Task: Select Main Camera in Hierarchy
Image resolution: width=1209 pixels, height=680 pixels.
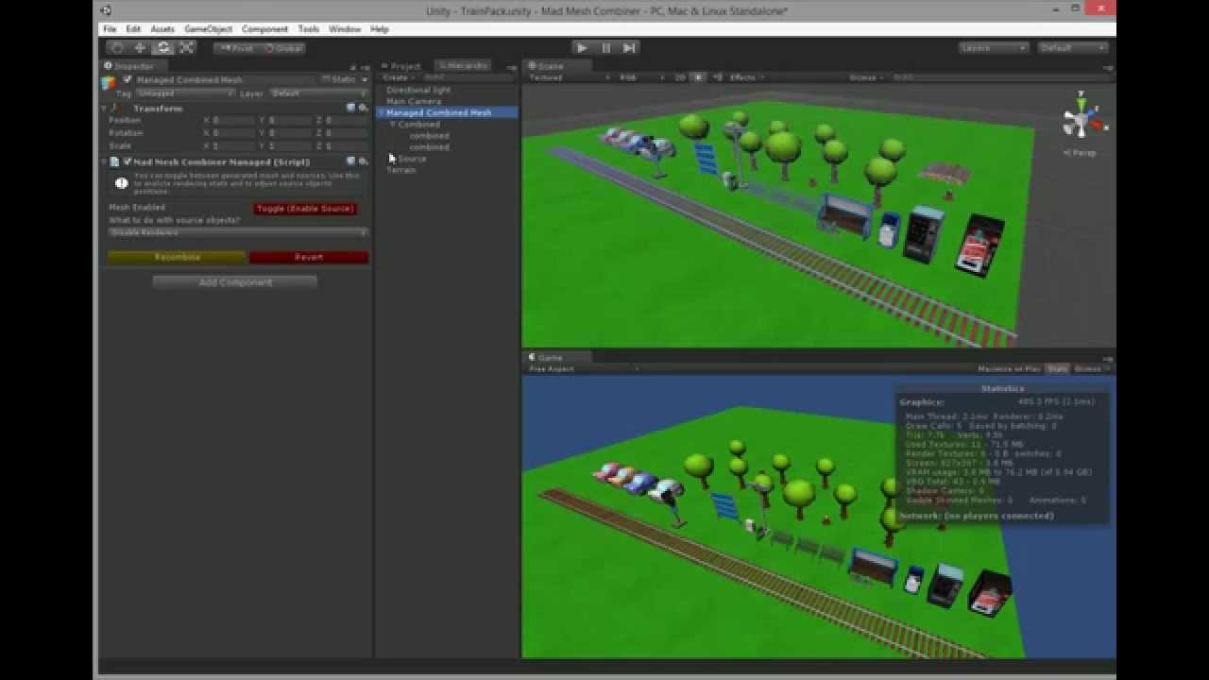Action: [x=414, y=101]
